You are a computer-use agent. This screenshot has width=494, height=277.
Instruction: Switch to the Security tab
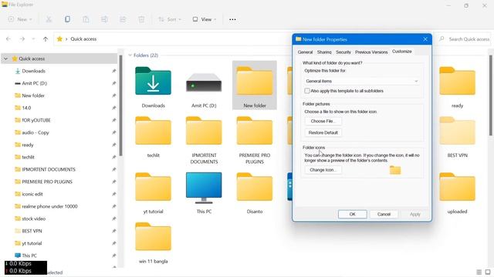click(x=343, y=52)
